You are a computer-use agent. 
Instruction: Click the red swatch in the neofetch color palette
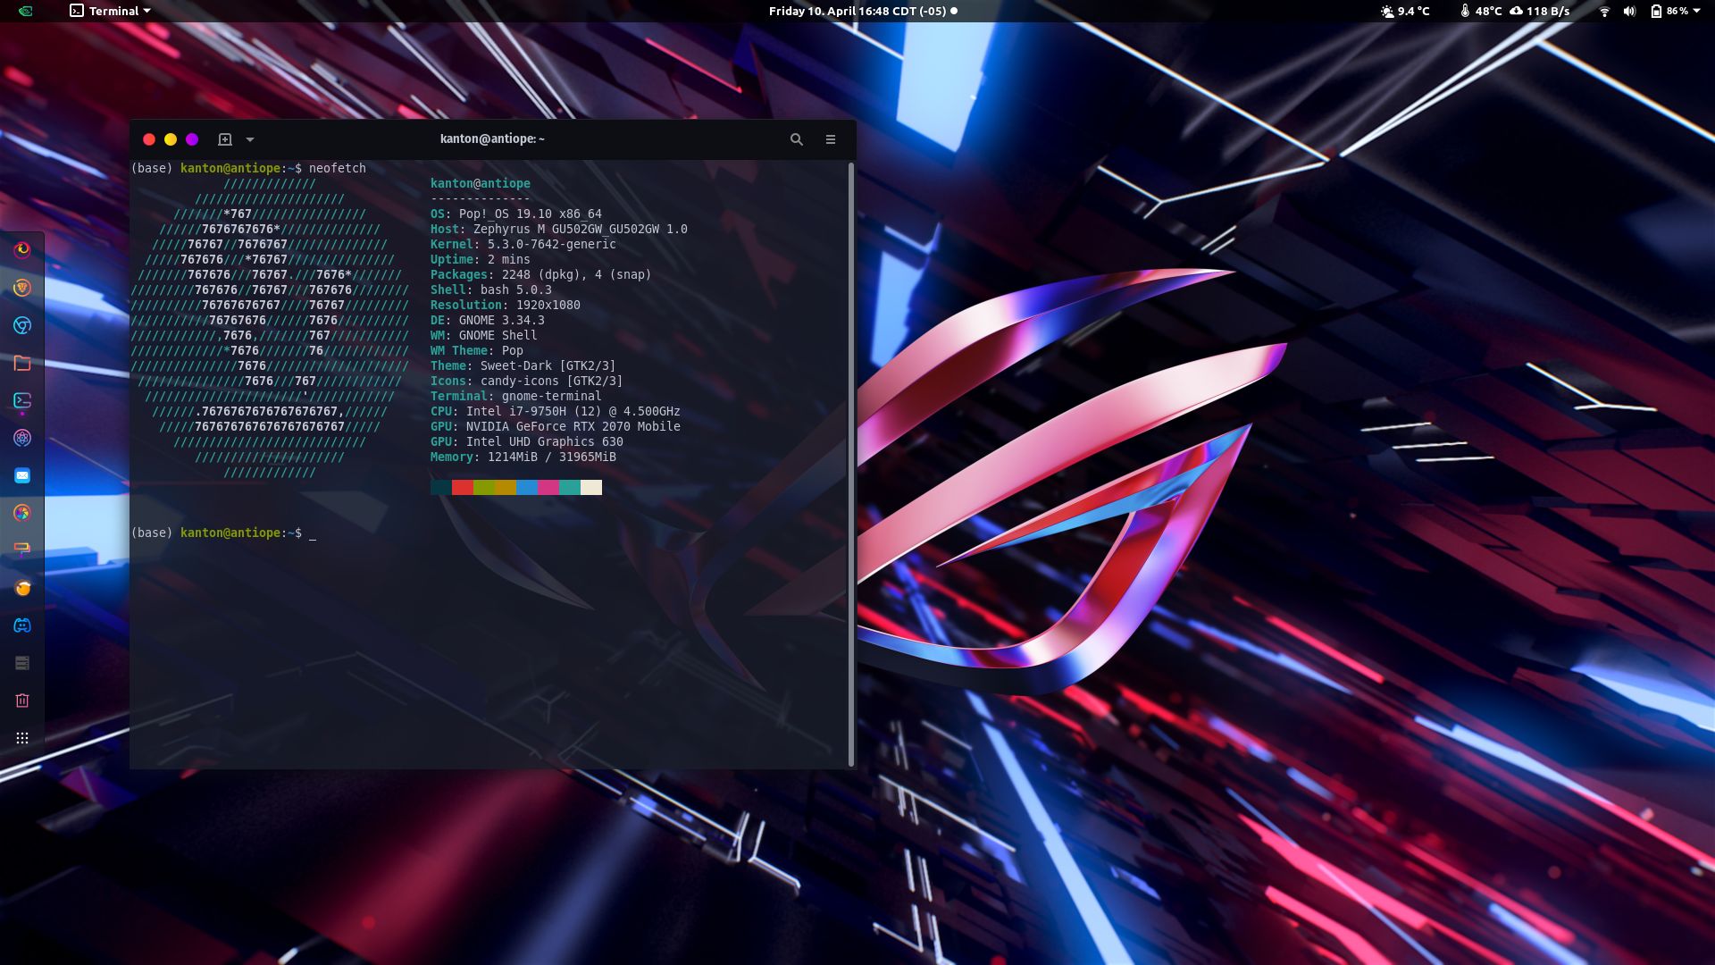tap(461, 488)
